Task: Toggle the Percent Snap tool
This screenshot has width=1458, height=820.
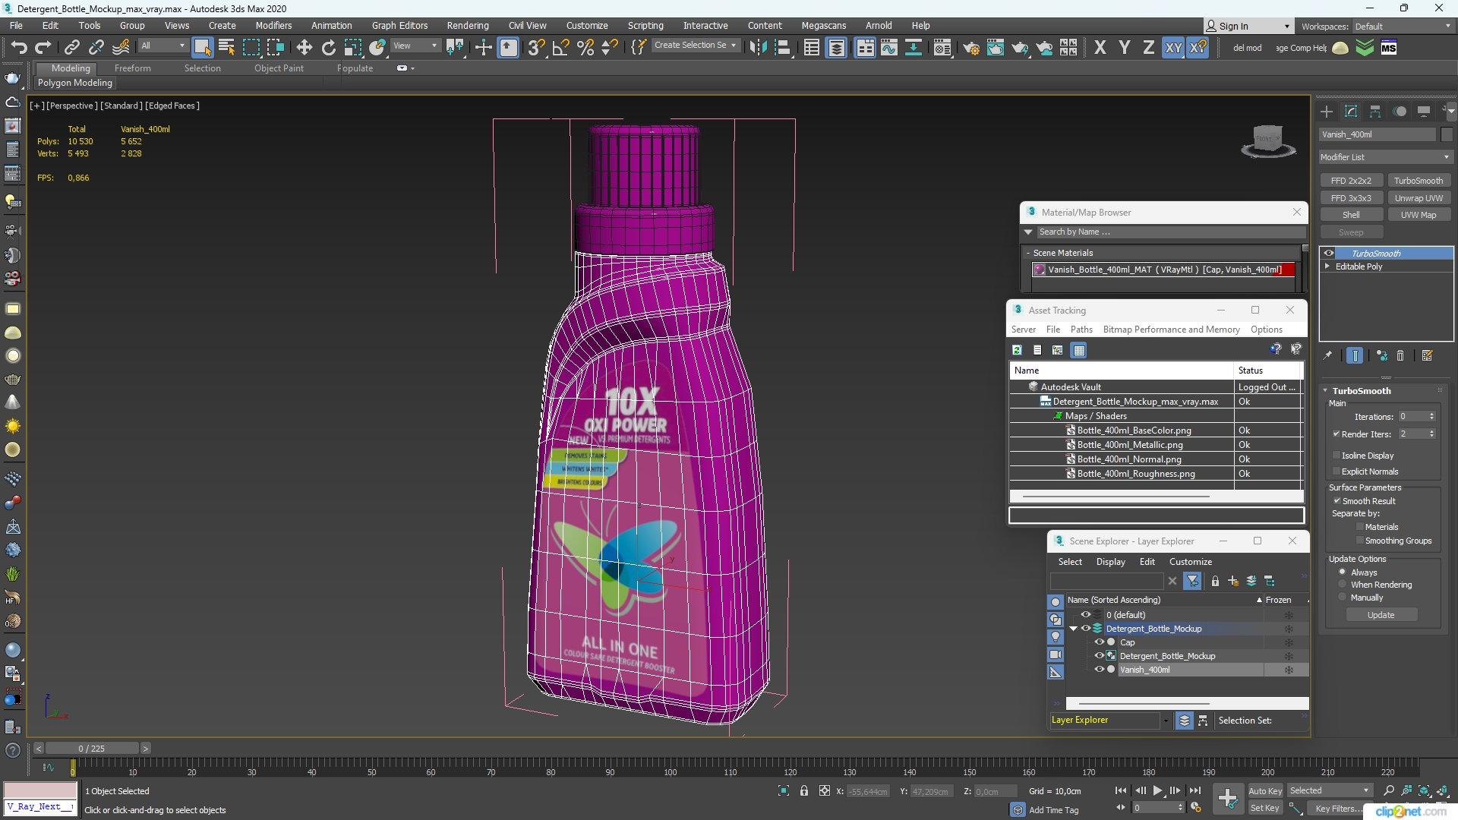Action: click(x=585, y=48)
